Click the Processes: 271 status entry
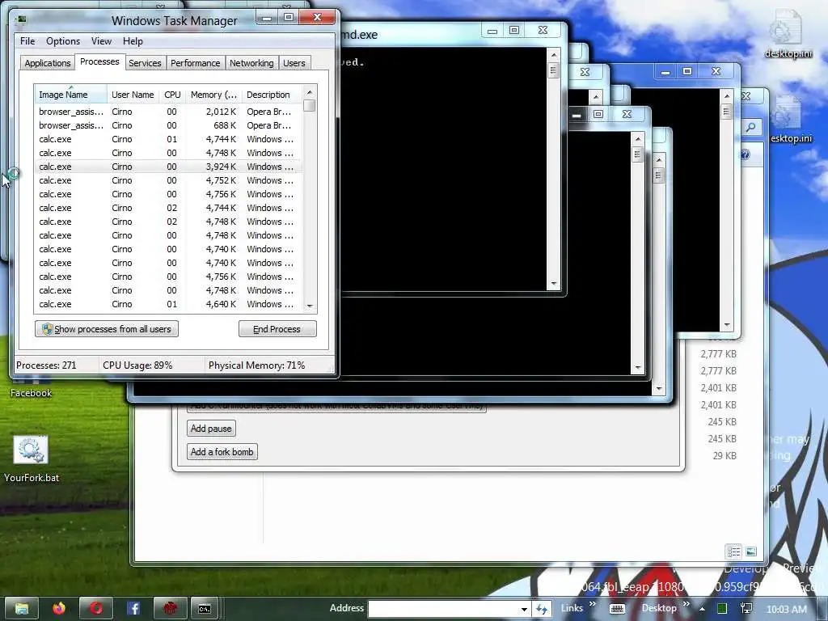This screenshot has height=621, width=828. pyautogui.click(x=46, y=365)
